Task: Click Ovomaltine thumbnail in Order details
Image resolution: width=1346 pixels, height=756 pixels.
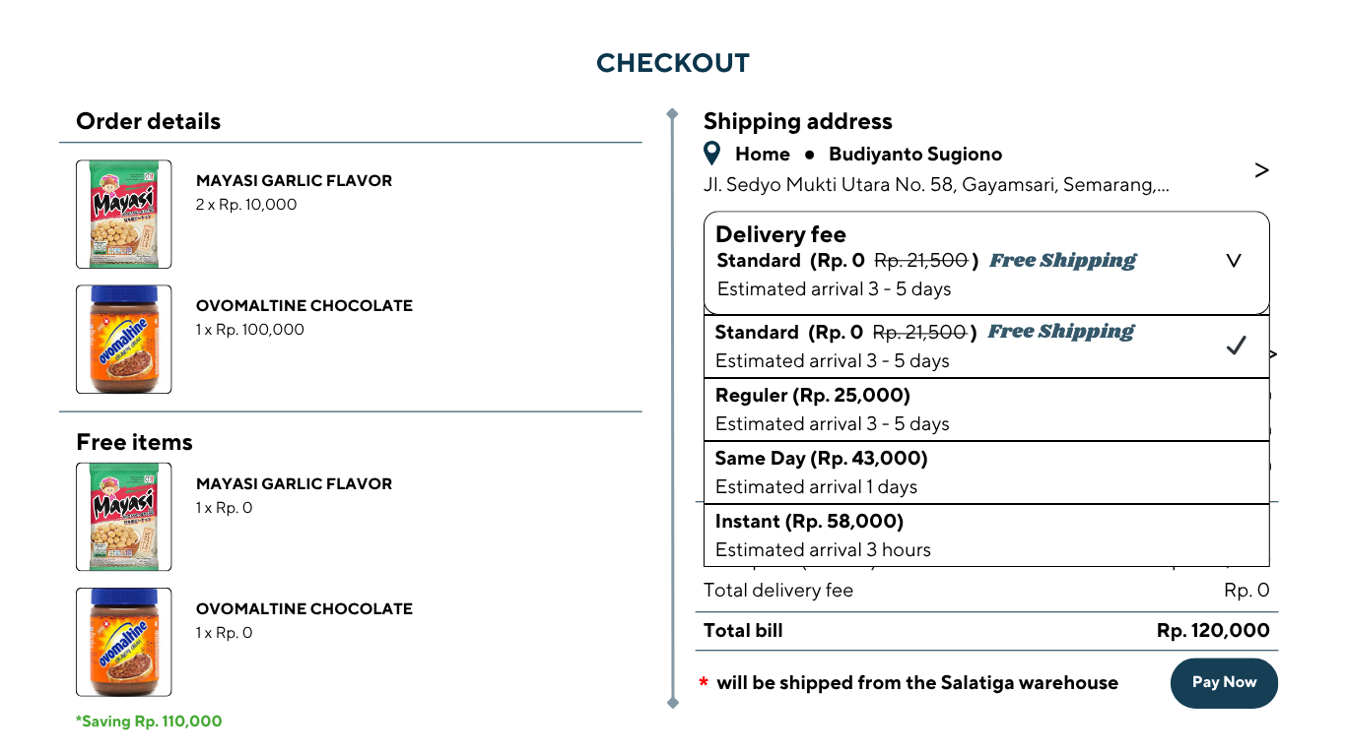Action: [x=124, y=340]
